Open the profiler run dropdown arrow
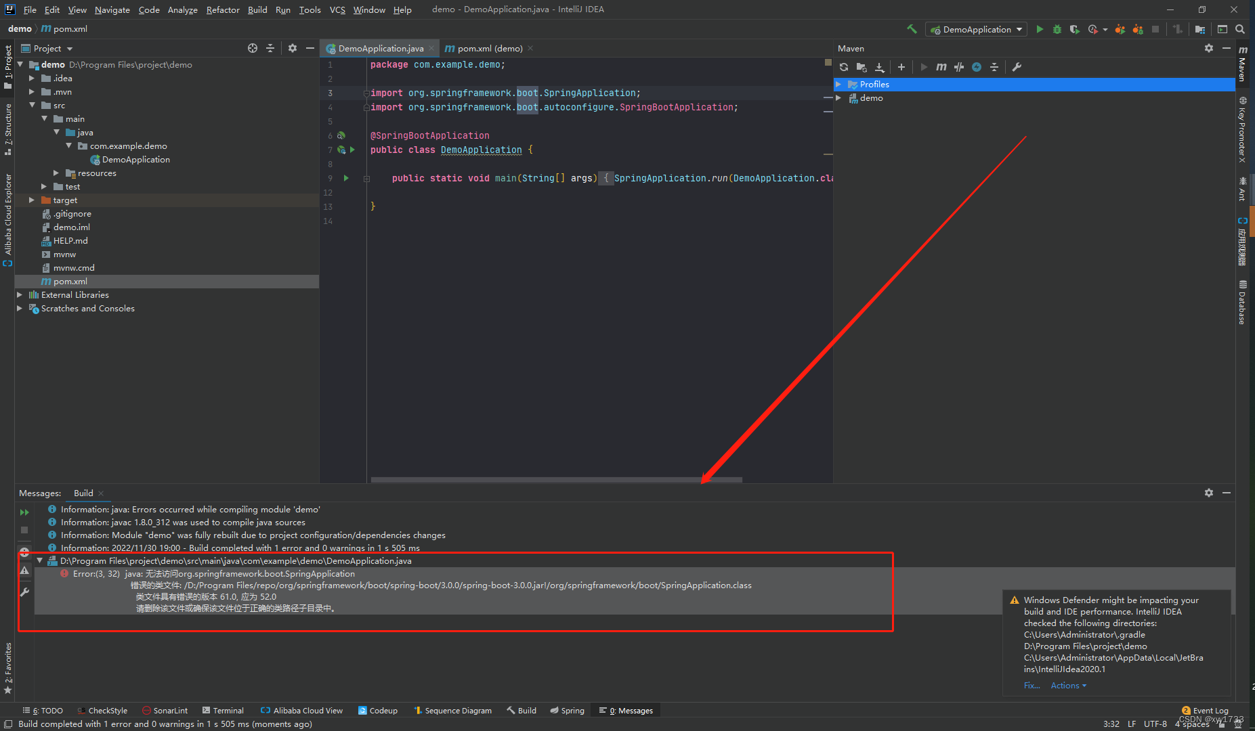Screen dimensions: 1255x731 (1105, 29)
